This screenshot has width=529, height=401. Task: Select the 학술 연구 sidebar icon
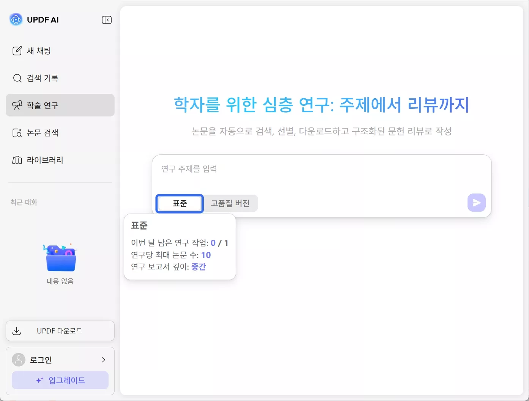click(17, 105)
